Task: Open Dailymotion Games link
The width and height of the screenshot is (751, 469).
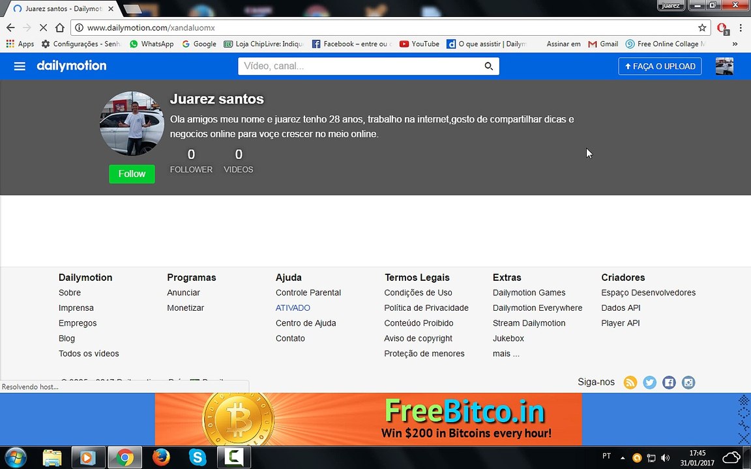Action: [529, 292]
